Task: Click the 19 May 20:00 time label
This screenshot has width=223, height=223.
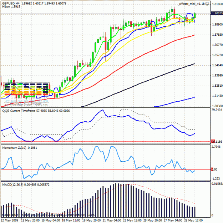Action: pos(92,220)
